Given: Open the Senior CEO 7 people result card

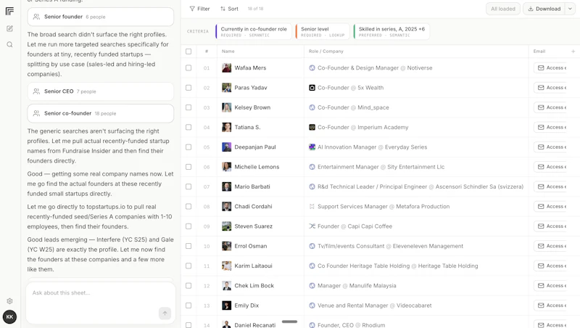Looking at the screenshot, I should (x=101, y=91).
